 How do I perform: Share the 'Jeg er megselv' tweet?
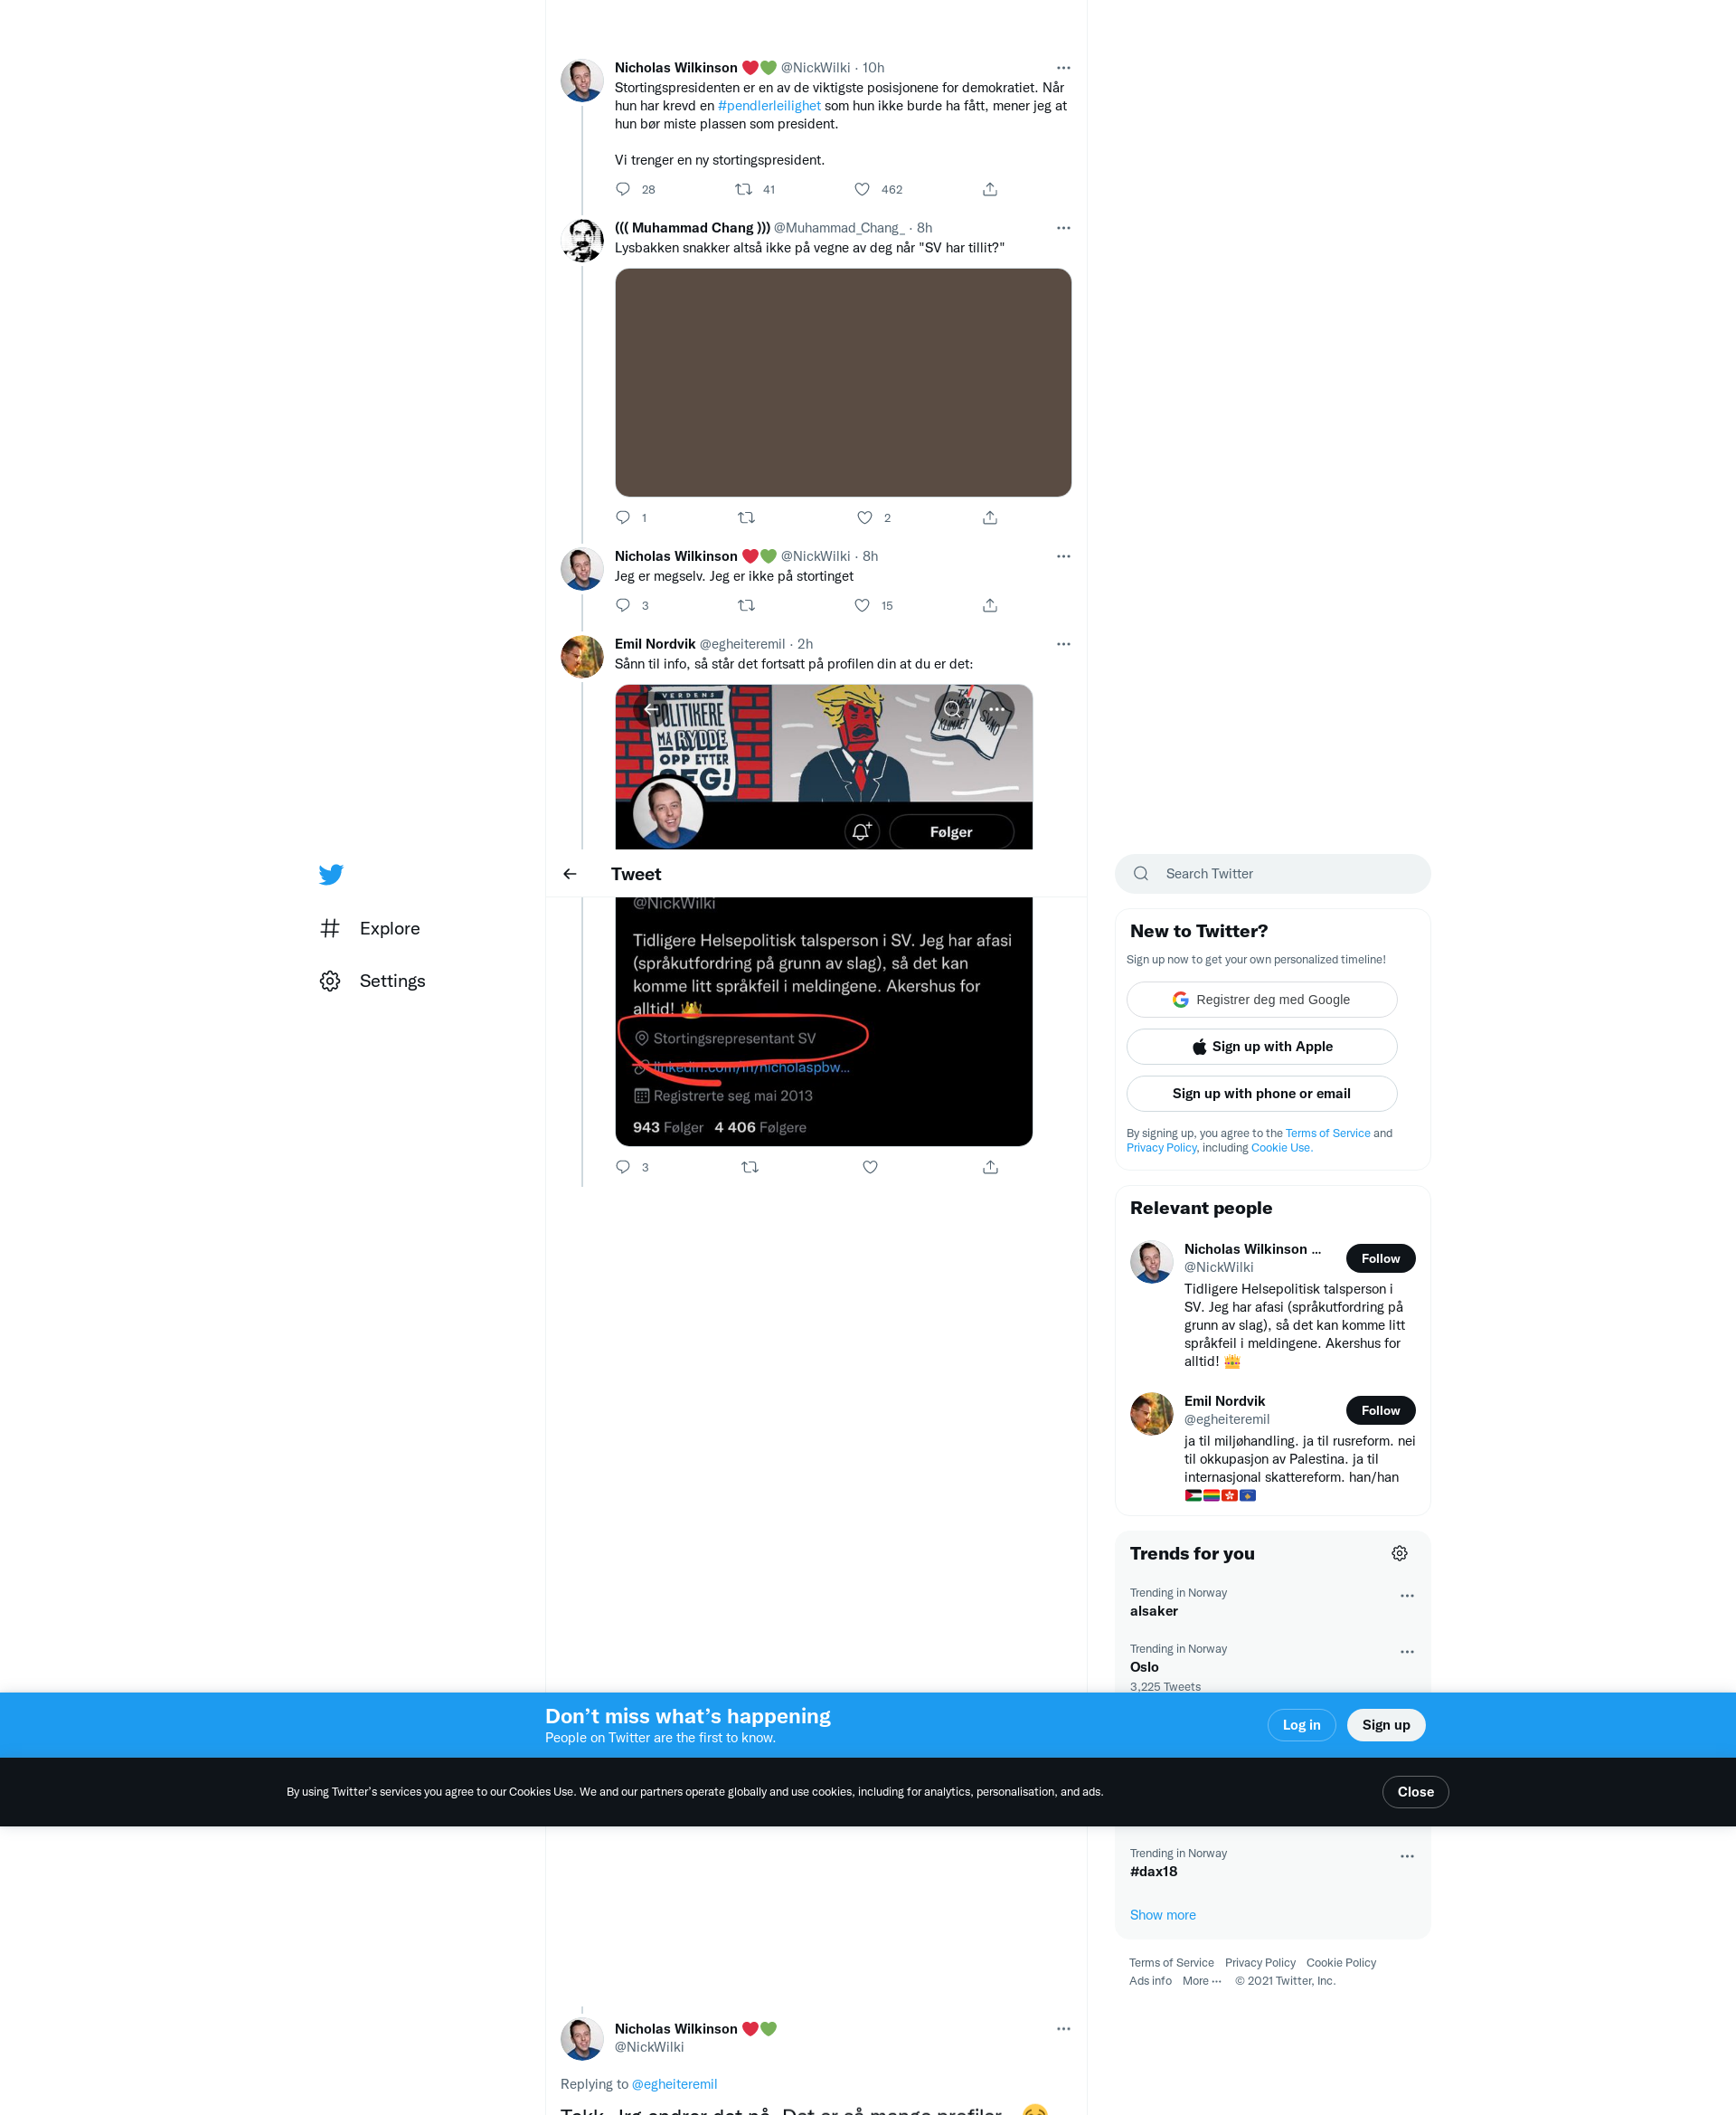pyautogui.click(x=990, y=605)
